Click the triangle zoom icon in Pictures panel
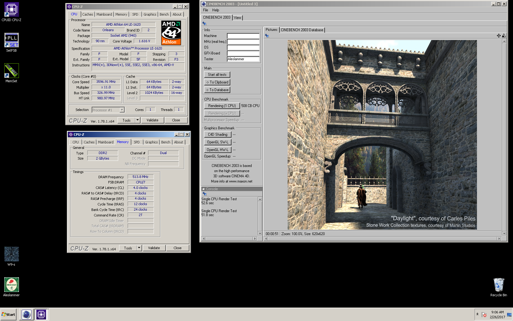This screenshot has height=321, width=513. (x=504, y=36)
